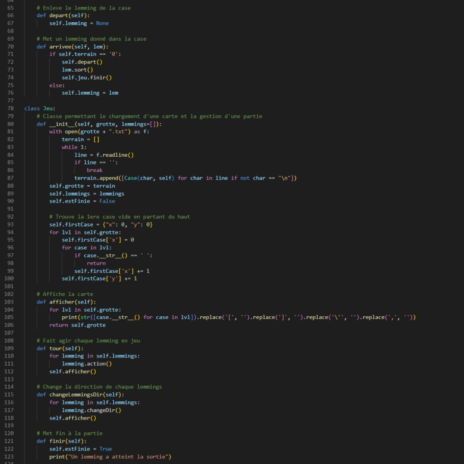Screen dimensions: 464x464
Task: Click comment '# Fait agir chaque lemming en jeu'
Action: (x=88, y=341)
